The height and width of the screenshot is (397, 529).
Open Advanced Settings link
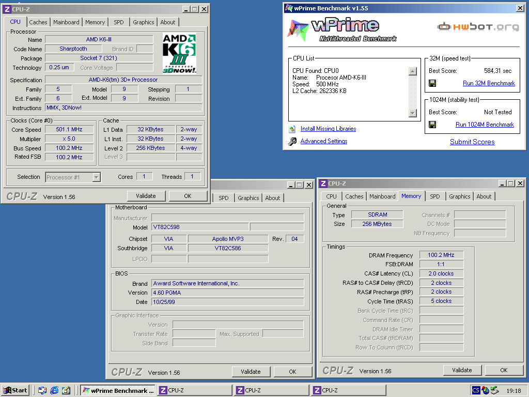[x=324, y=142]
